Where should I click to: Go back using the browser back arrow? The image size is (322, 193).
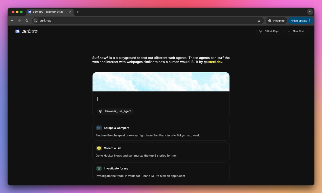pyautogui.click(x=12, y=20)
